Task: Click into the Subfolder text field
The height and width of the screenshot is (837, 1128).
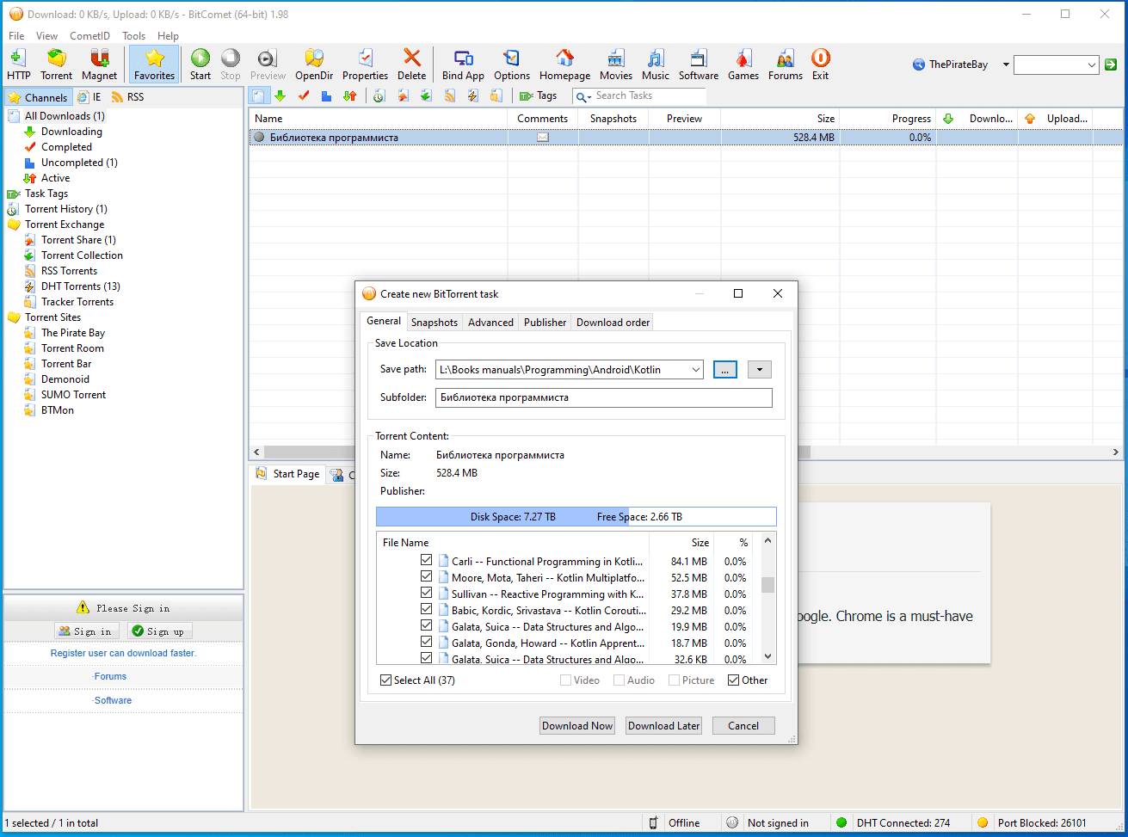Action: 604,397
